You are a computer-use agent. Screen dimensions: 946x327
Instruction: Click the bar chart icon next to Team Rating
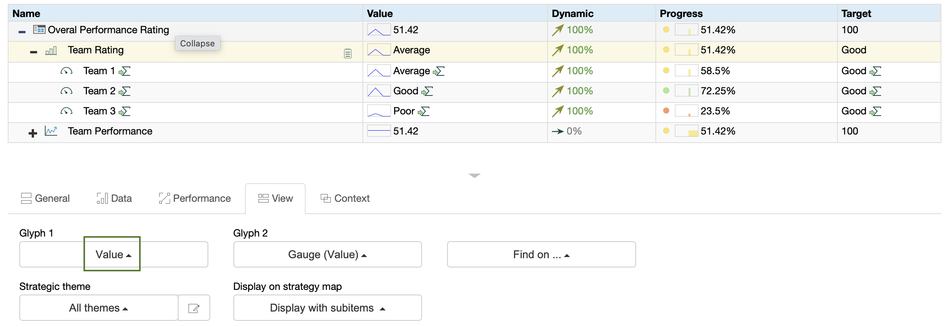(x=51, y=51)
